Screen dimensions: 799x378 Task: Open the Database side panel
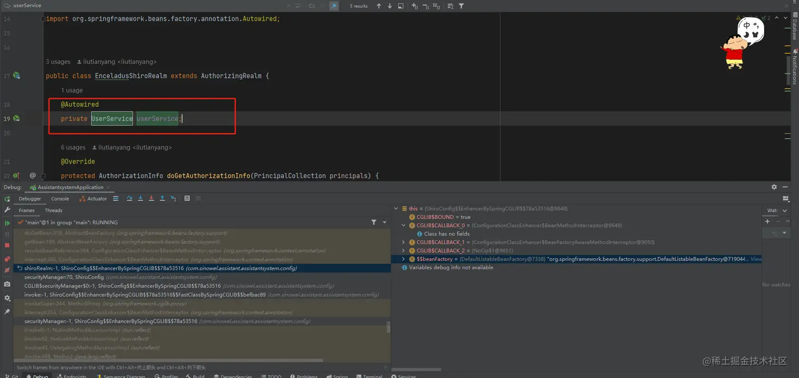(795, 25)
